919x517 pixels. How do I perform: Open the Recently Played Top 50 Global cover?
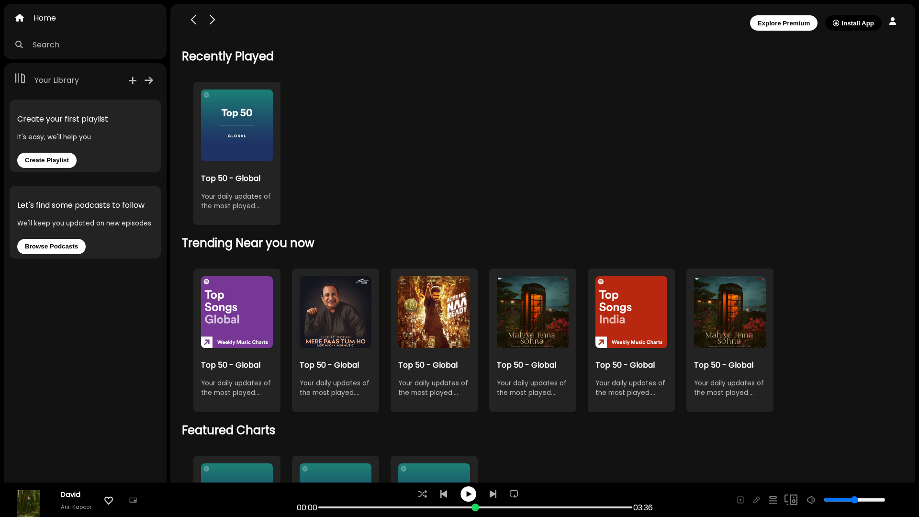237,125
